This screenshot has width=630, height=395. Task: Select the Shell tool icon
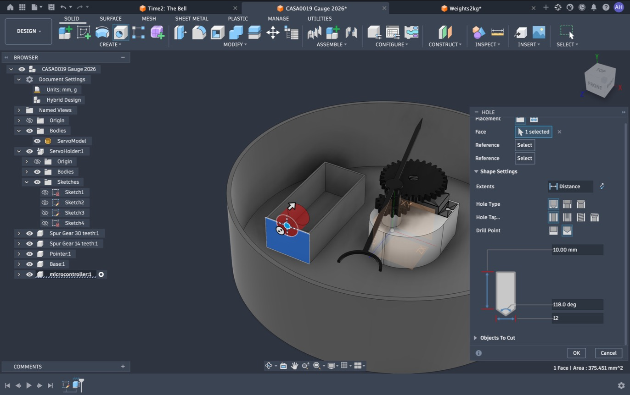217,33
